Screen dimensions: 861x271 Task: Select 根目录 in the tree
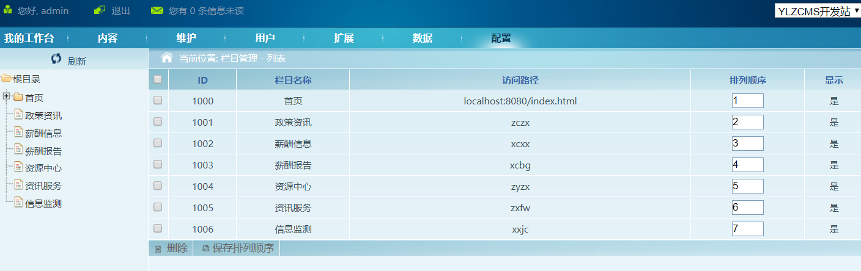[26, 79]
